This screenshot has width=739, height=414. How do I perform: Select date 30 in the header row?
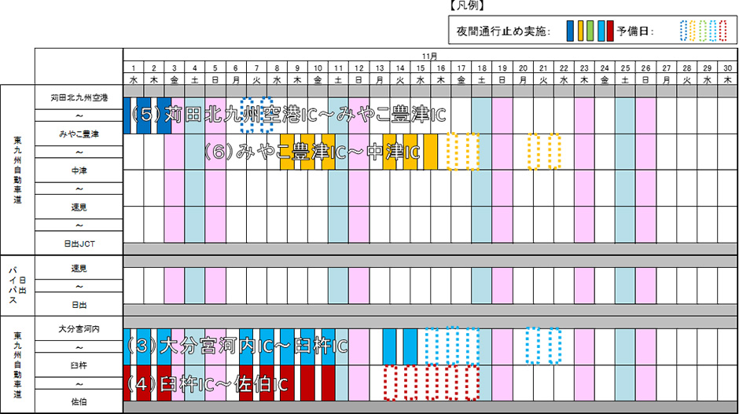728,68
